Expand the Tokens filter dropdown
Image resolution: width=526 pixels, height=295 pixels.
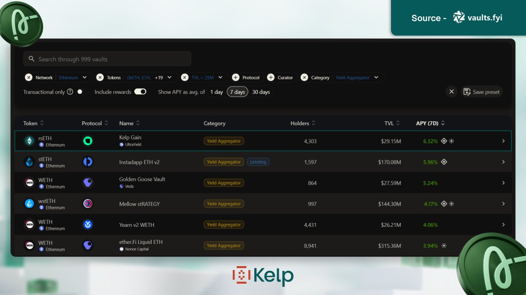click(169, 77)
